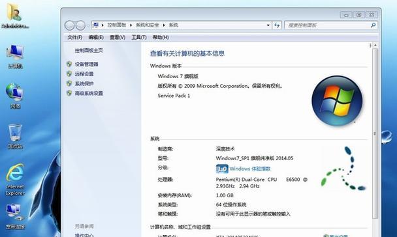The width and height of the screenshot is (397, 237).
Task: Click the shield icon beside 设备管理器
Action: 69,64
